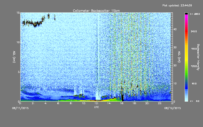Click the "8:" UTC tick label

(x=71, y=103)
